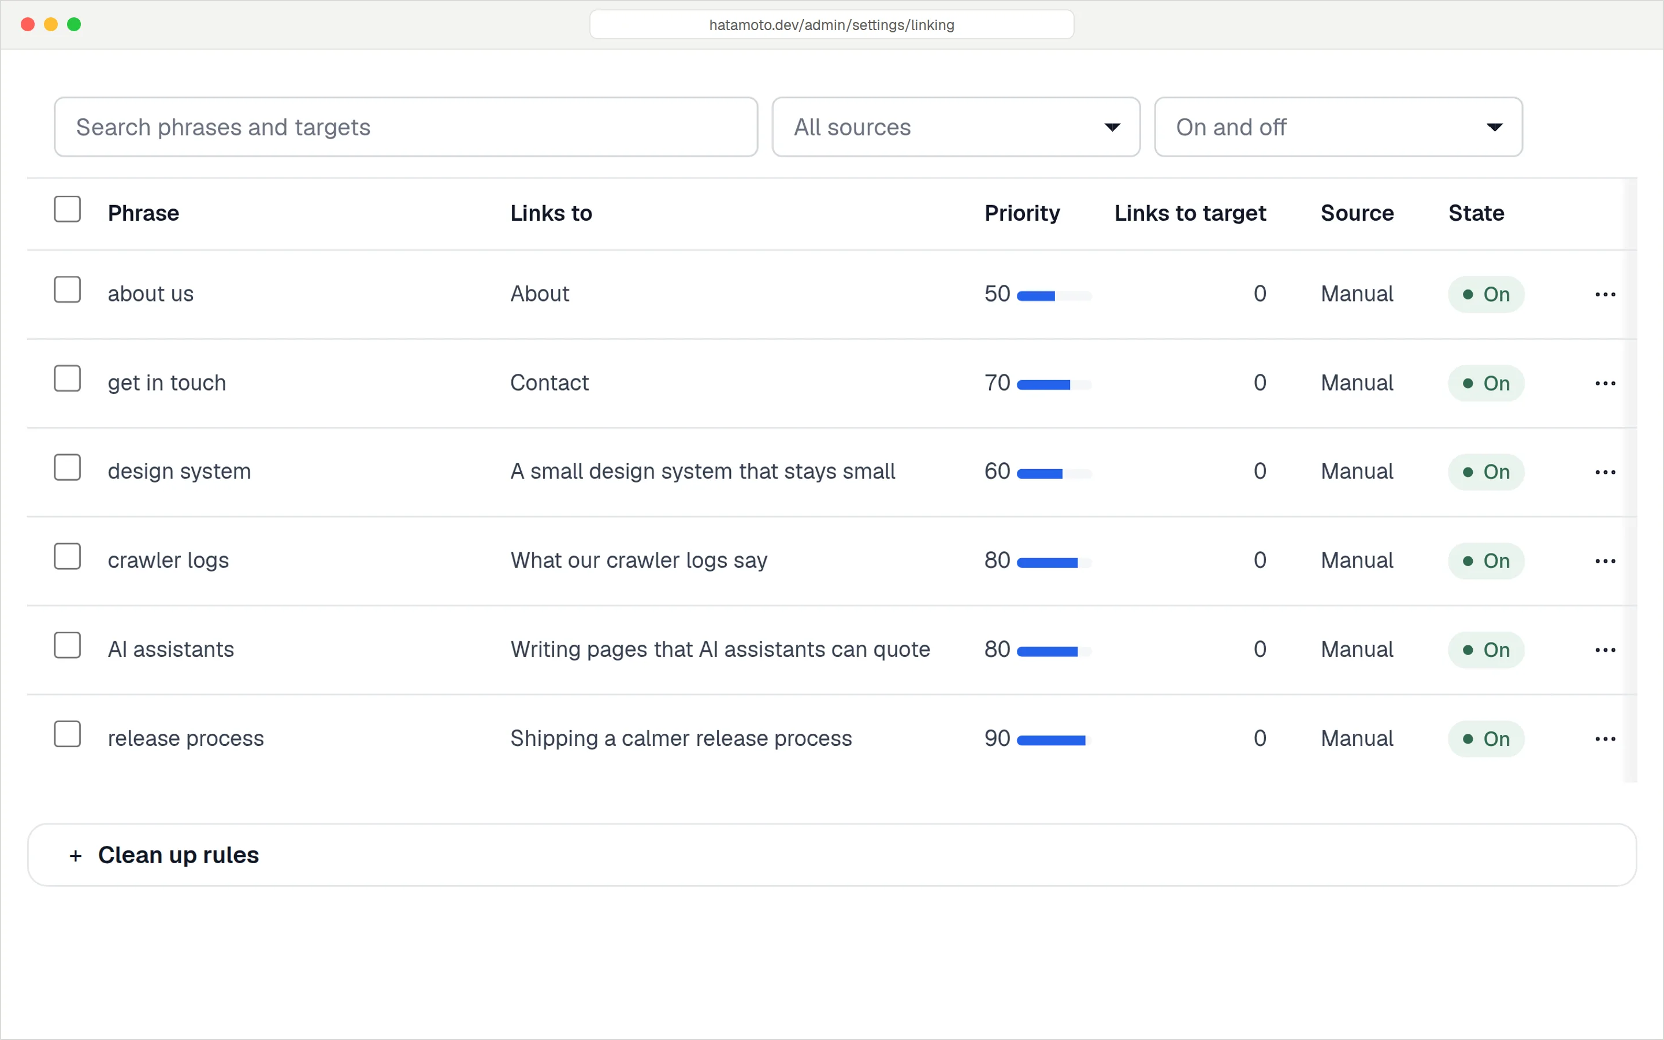Click the browser address bar URL

[831, 25]
